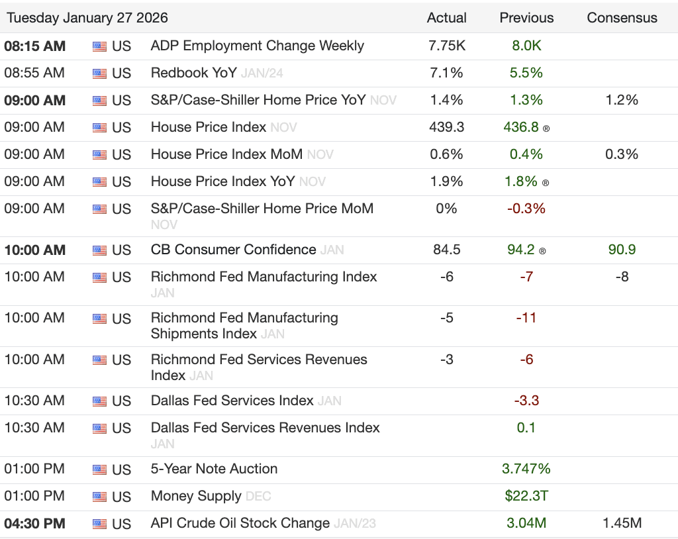The image size is (678, 539).
Task: Click the flag in the 5-Year Note Auction row
Action: (x=99, y=469)
